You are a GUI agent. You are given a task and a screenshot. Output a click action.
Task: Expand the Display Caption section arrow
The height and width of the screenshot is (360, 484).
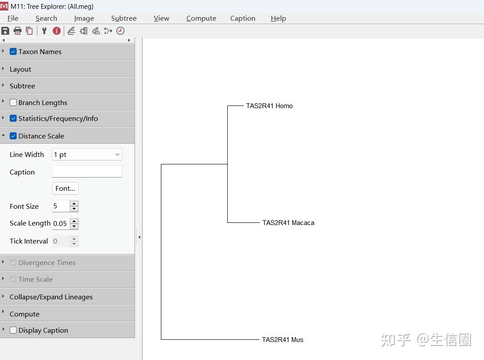[3, 329]
